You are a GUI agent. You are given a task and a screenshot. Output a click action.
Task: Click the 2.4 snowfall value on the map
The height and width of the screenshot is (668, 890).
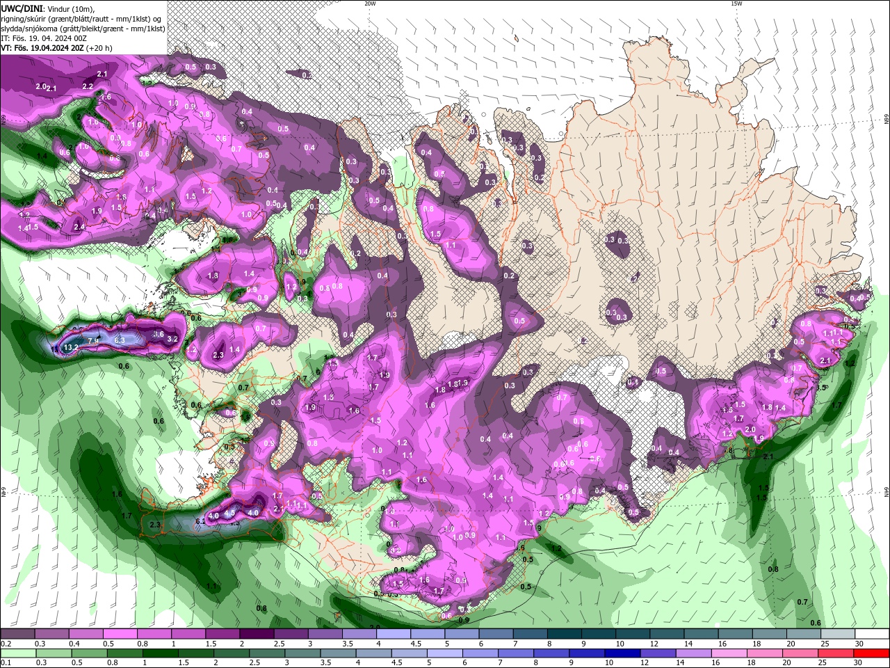(79, 227)
